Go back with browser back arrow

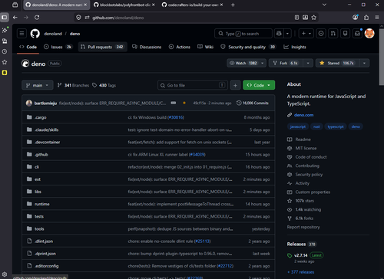pos(15,18)
